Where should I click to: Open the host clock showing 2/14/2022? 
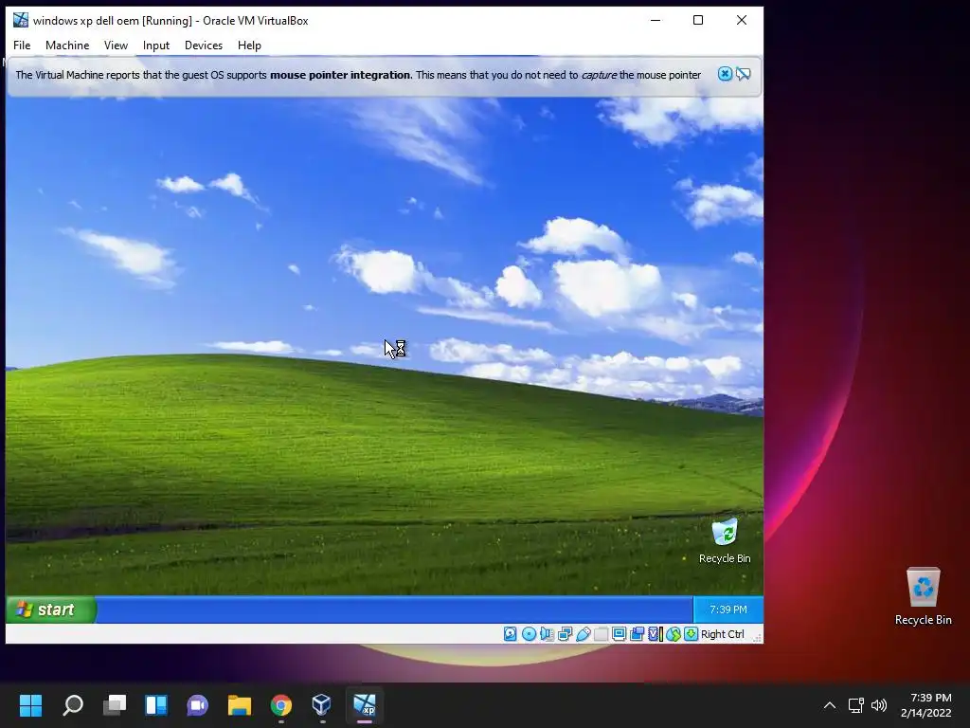pos(926,705)
